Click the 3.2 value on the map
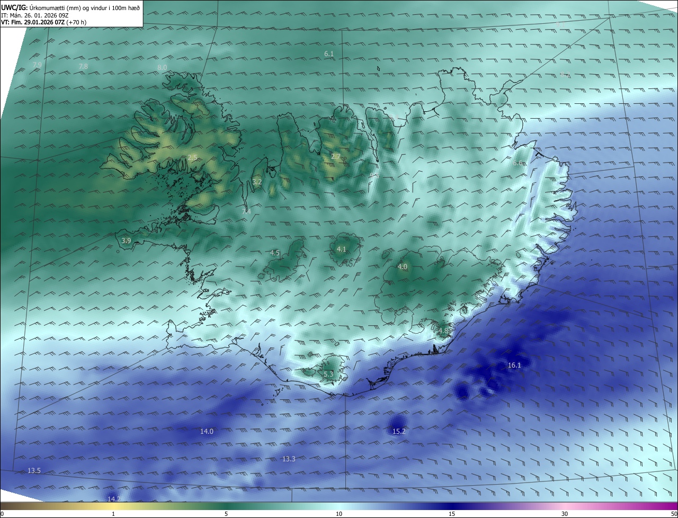Image resolution: width=678 pixels, height=518 pixels. (x=257, y=182)
